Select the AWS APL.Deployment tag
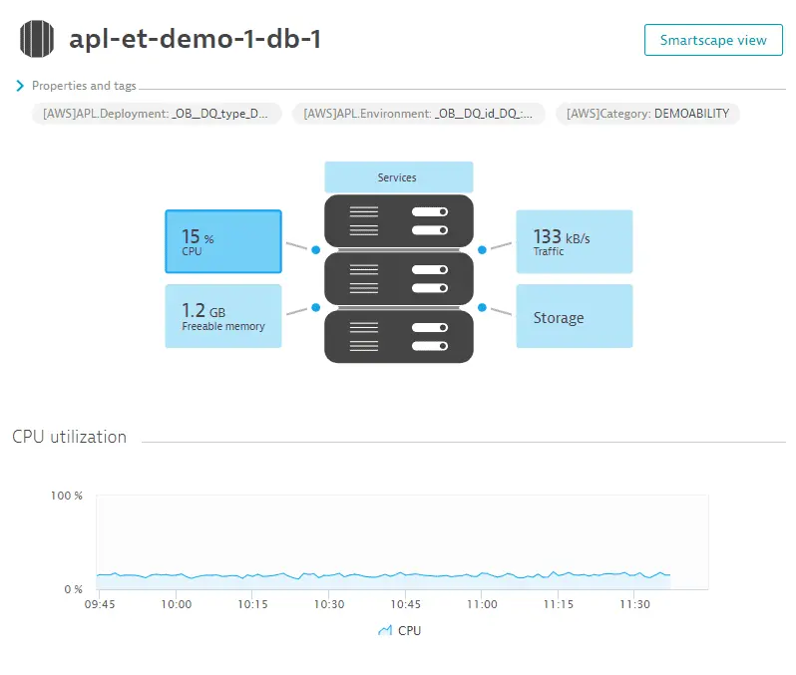The width and height of the screenshot is (796, 675). (x=157, y=114)
